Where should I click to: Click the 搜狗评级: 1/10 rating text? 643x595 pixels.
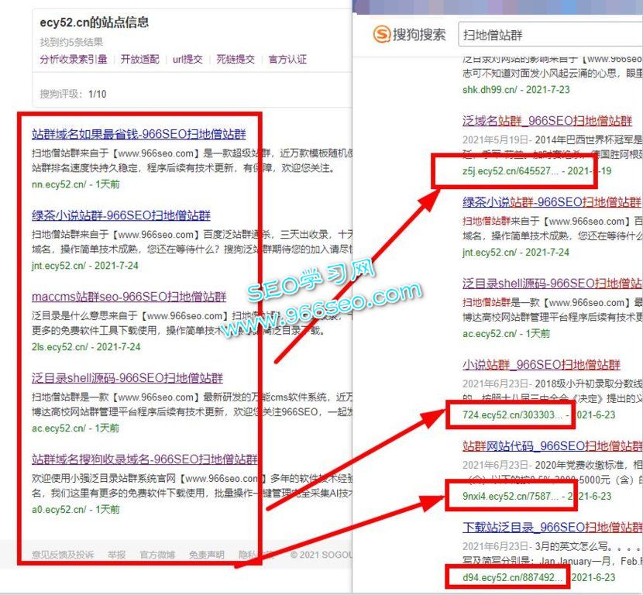tap(73, 94)
